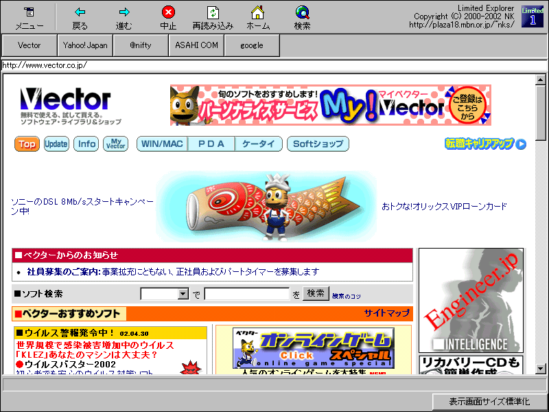
Task: Select the Softショップ tab
Action: 318,144
